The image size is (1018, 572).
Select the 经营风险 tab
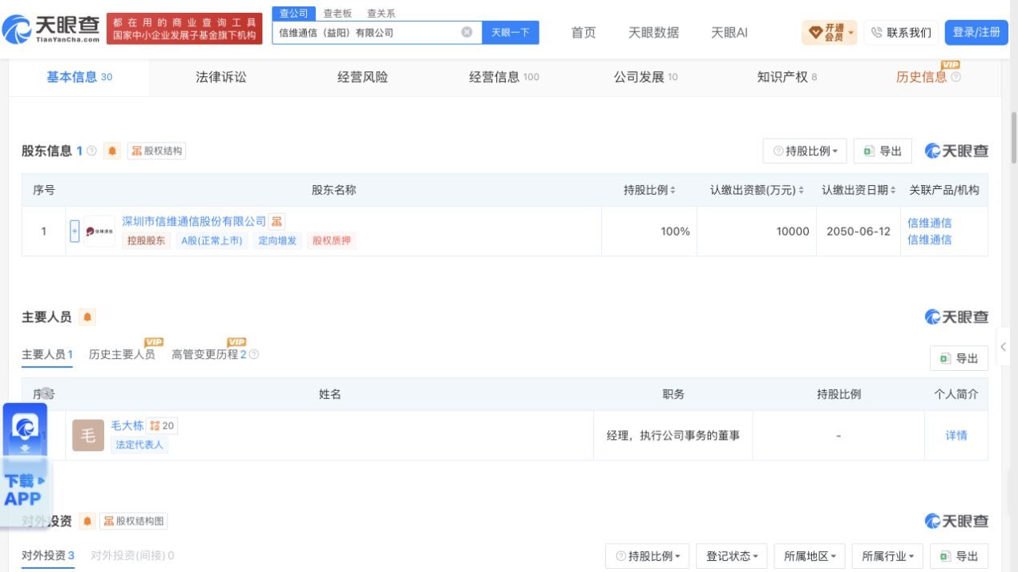click(362, 77)
